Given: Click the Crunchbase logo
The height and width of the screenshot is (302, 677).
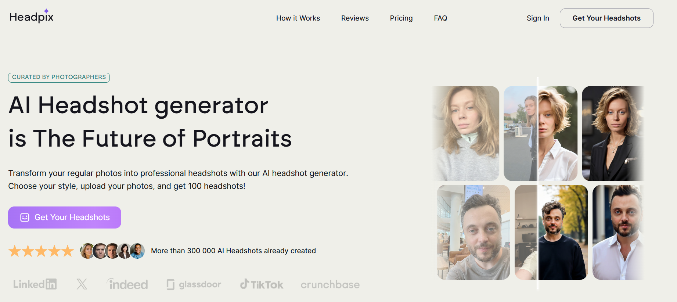Looking at the screenshot, I should (x=330, y=285).
